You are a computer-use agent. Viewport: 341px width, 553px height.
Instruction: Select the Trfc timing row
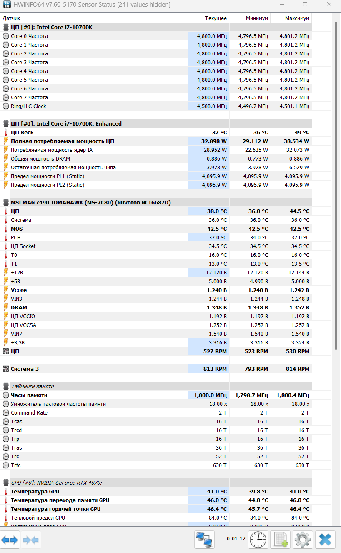tap(156, 465)
